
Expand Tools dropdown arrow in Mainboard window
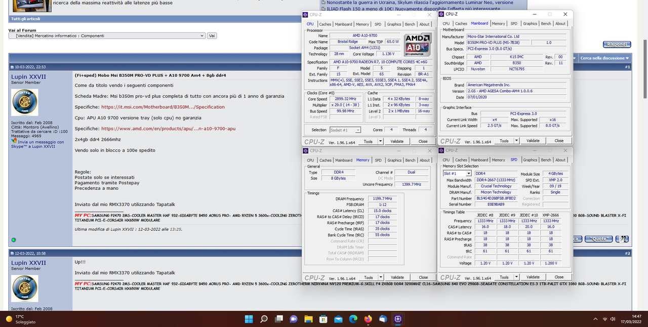pyautogui.click(x=516, y=141)
